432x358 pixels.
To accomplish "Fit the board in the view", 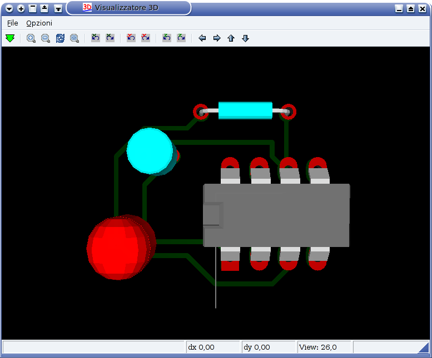I will 75,38.
